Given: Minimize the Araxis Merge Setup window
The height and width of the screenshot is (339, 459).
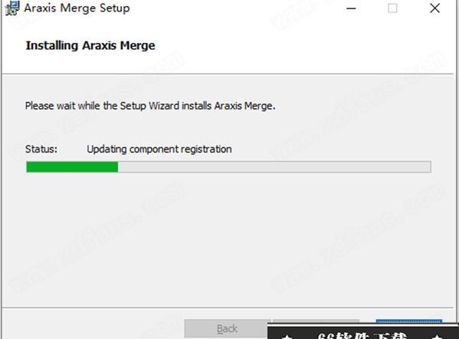Looking at the screenshot, I should [351, 8].
